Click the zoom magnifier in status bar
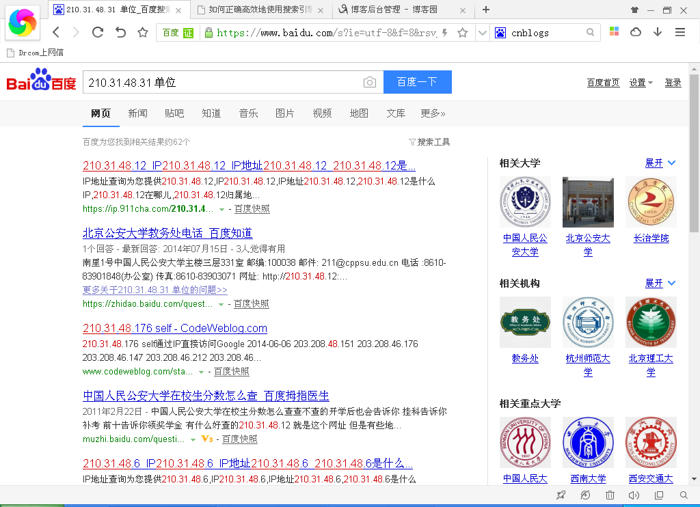The height and width of the screenshot is (507, 700). pyautogui.click(x=684, y=495)
